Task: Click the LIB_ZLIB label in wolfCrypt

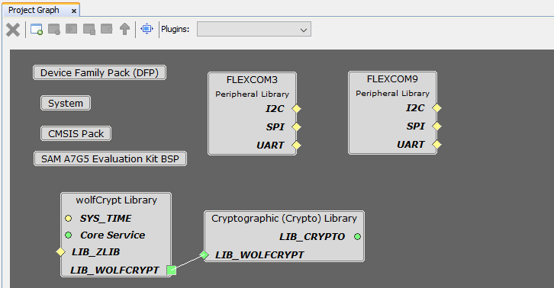Action: [x=95, y=252]
